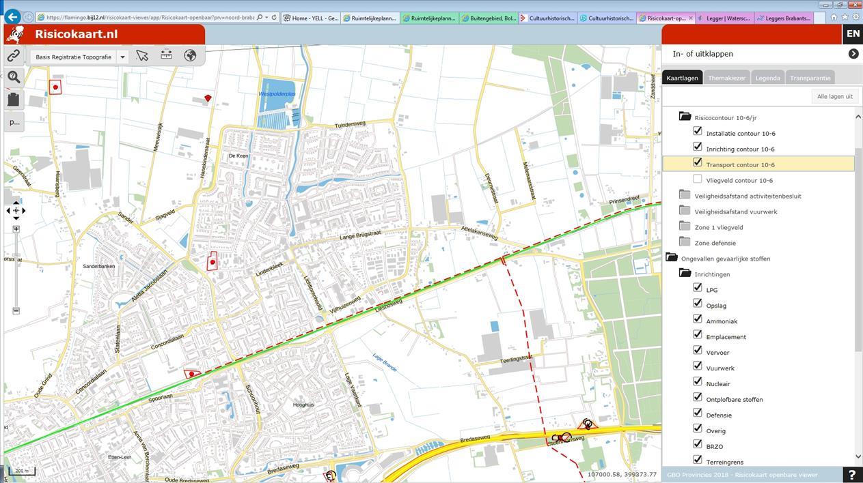Open the 'Home - YELL' browser tab
This screenshot has width=863, height=483.
coord(311,18)
